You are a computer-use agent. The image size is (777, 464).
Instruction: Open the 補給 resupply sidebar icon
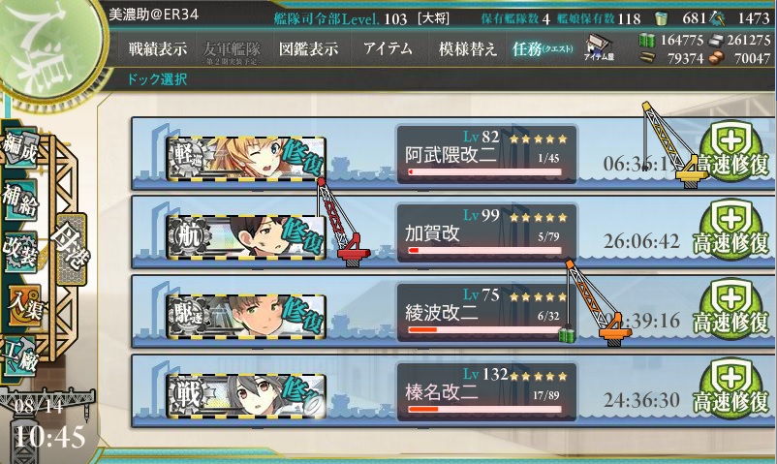coord(20,200)
